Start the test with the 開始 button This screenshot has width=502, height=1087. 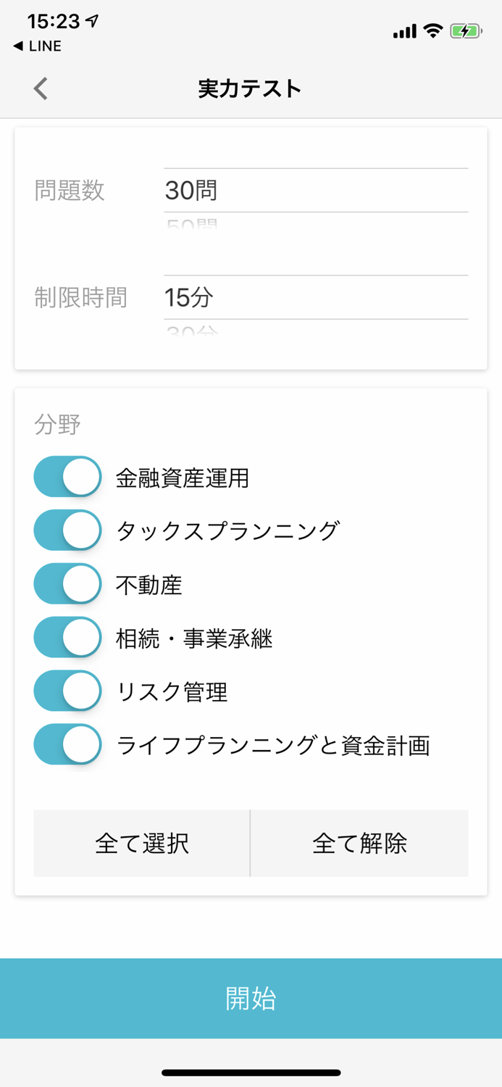point(251,999)
